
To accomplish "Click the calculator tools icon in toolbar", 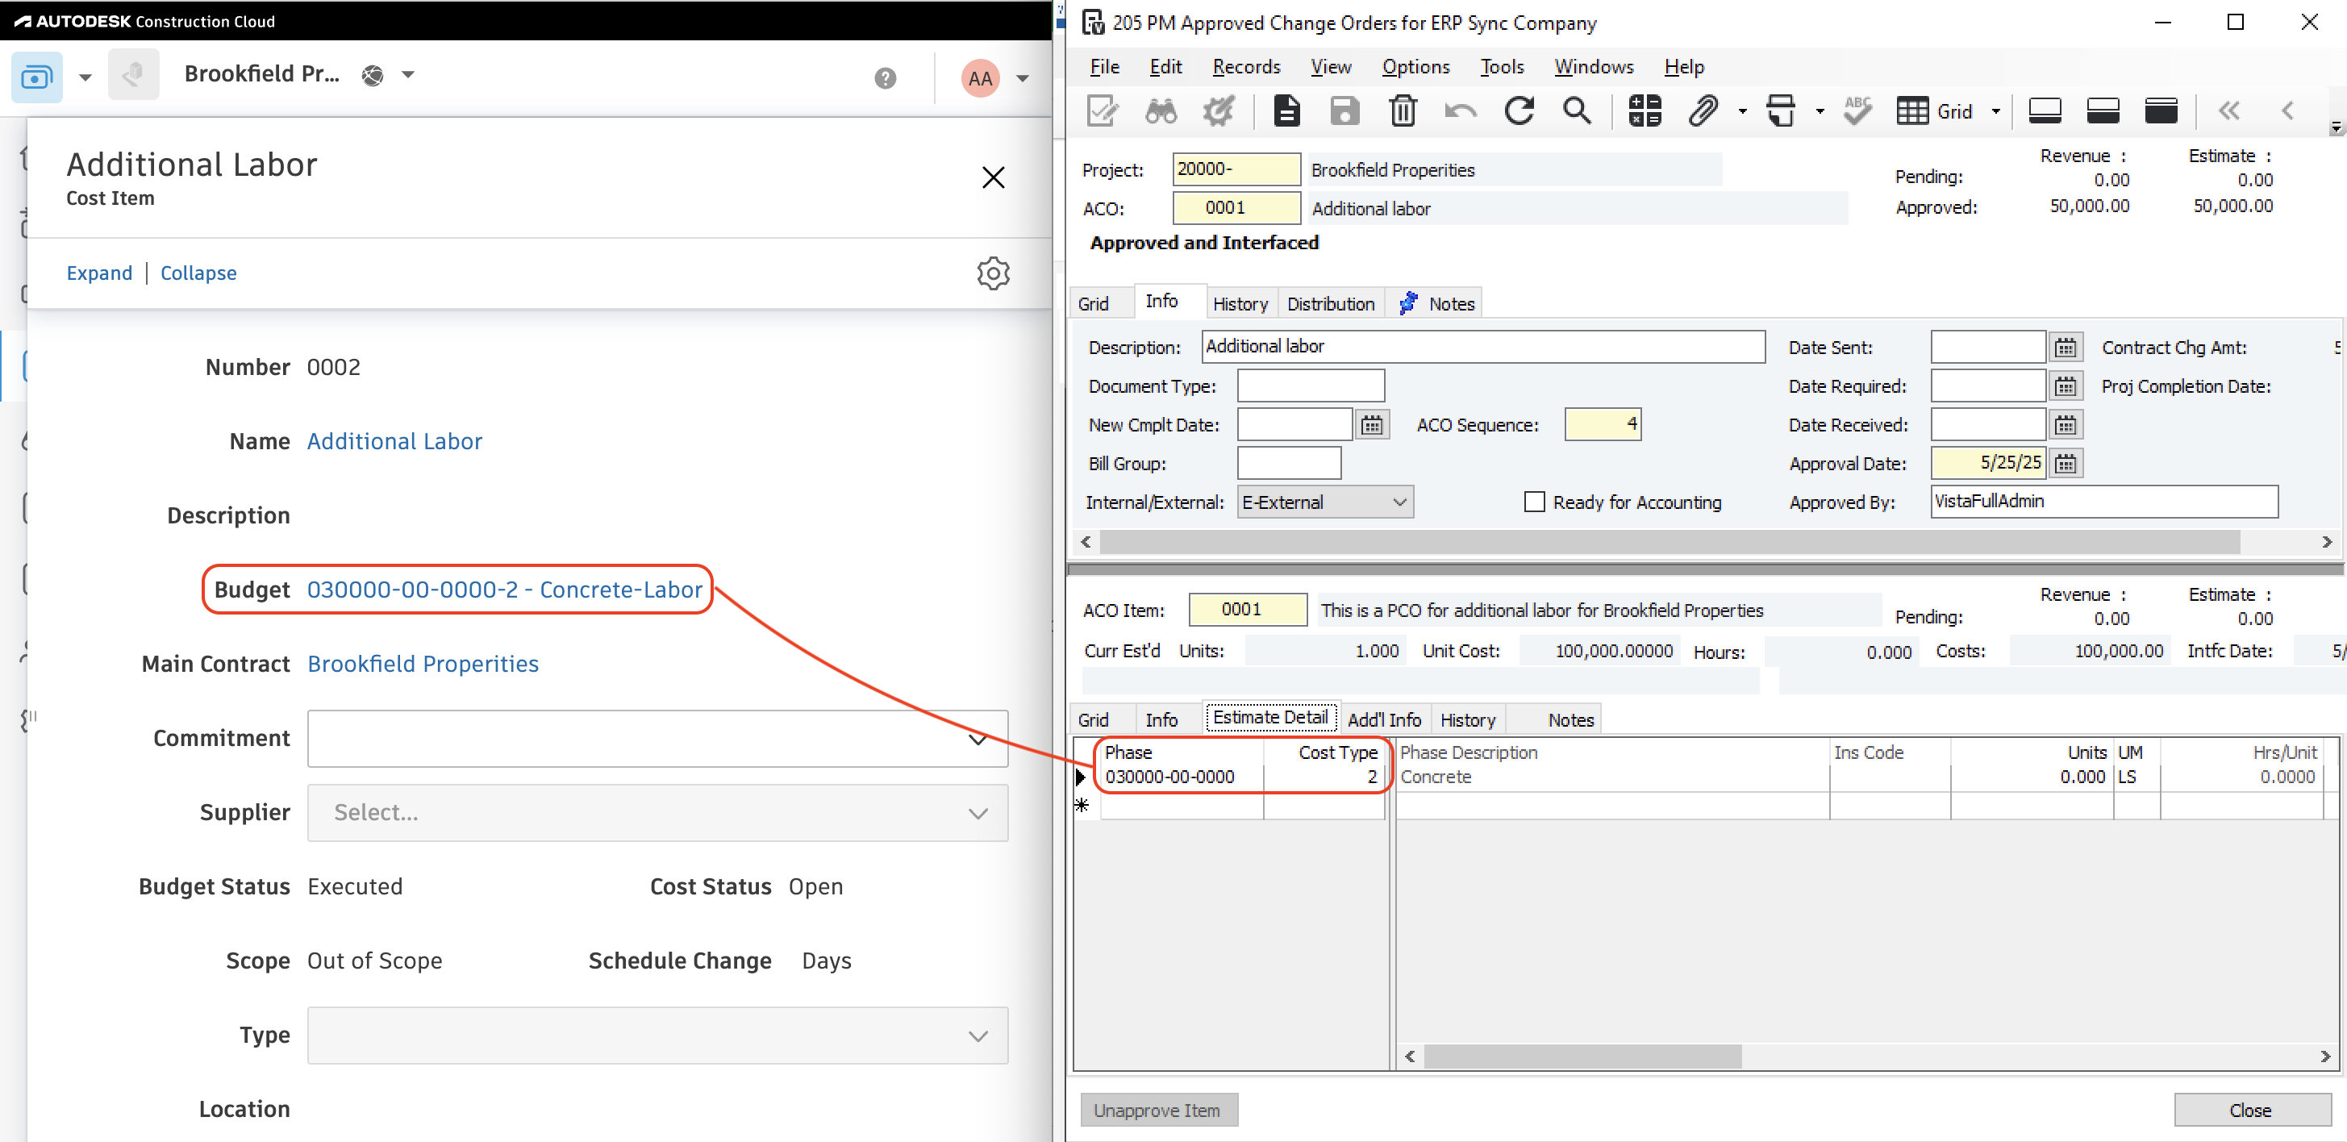I will (x=1645, y=111).
